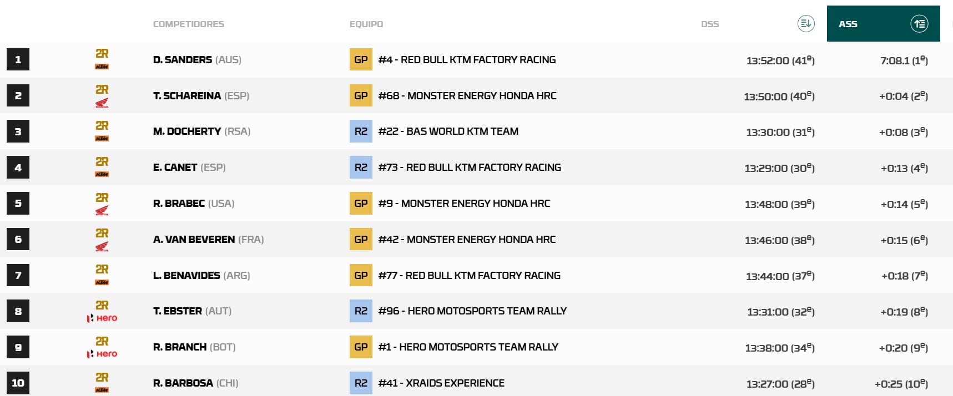Click team #22 - BAS WORLD KTM TEAM

pyautogui.click(x=448, y=131)
